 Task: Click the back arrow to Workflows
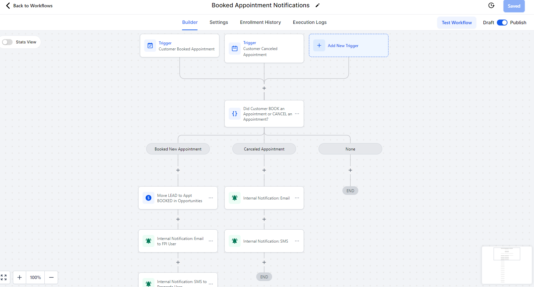8,6
